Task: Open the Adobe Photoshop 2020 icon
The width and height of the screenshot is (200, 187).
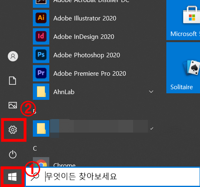Action: click(x=41, y=55)
